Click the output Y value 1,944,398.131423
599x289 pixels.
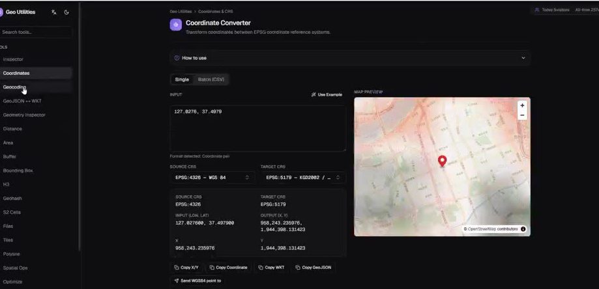point(283,248)
